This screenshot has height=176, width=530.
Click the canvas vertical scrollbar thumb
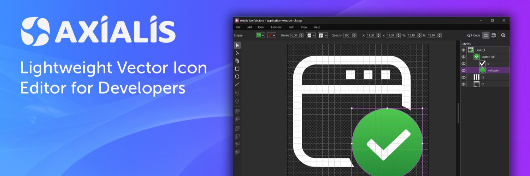[458, 113]
